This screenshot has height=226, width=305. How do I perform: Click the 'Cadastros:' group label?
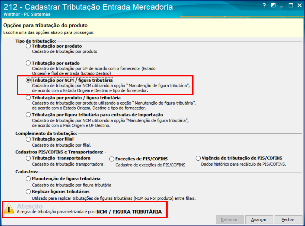[27, 172]
